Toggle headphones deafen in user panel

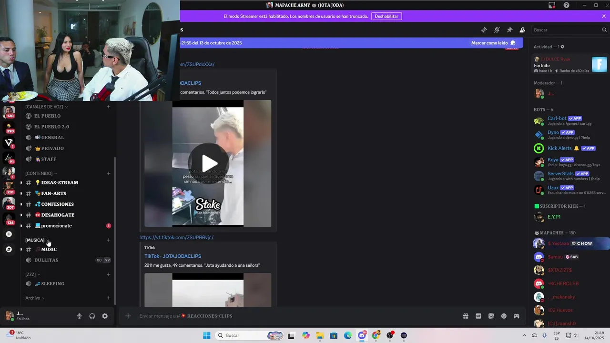92,316
